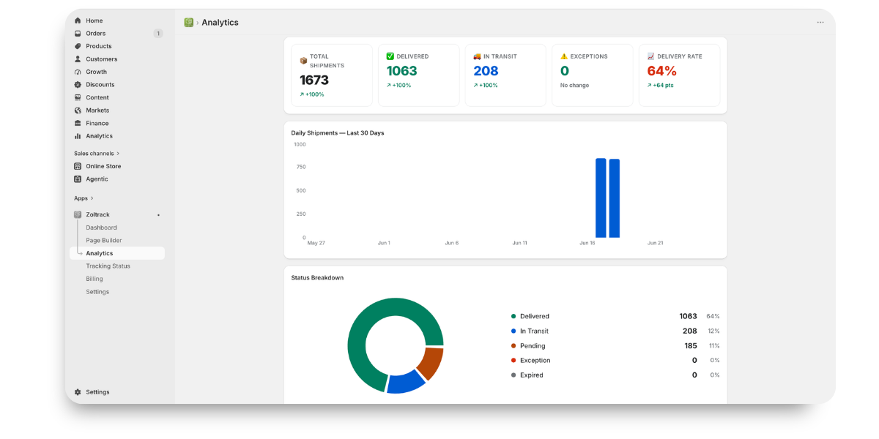Click the 64% delivery rate value
This screenshot has width=879, height=439.
(x=662, y=71)
